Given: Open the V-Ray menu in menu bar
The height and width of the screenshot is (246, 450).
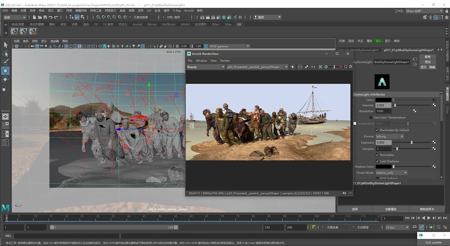Looking at the screenshot, I should point(177,10).
